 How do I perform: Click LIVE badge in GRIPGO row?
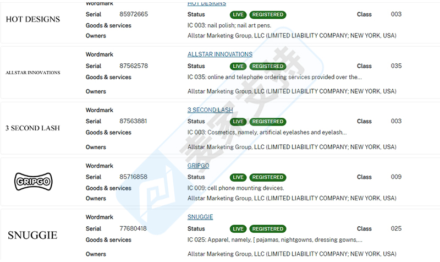pyautogui.click(x=238, y=177)
